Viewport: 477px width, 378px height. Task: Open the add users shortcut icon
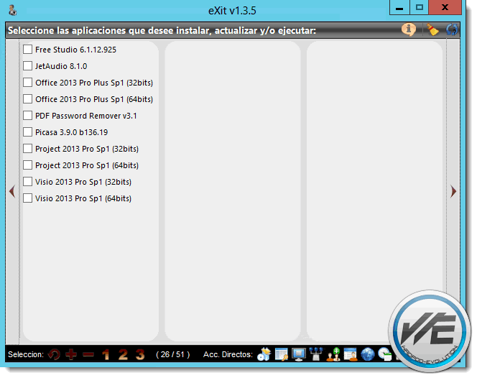click(x=333, y=354)
